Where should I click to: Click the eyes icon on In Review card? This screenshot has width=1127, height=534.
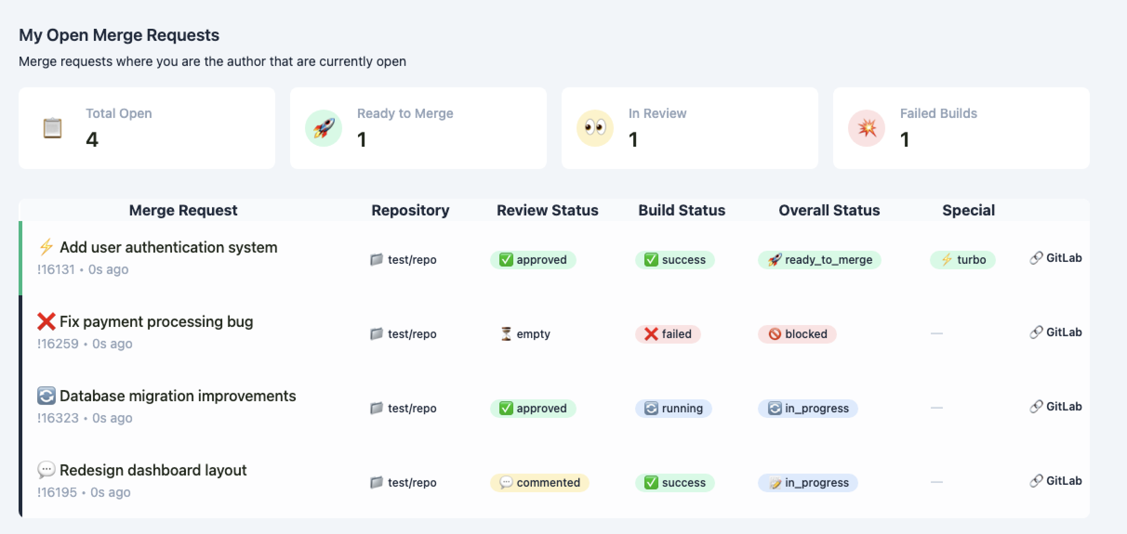(x=594, y=128)
